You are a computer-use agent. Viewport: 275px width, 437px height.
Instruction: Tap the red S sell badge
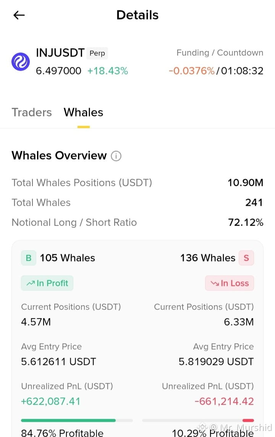tap(246, 258)
